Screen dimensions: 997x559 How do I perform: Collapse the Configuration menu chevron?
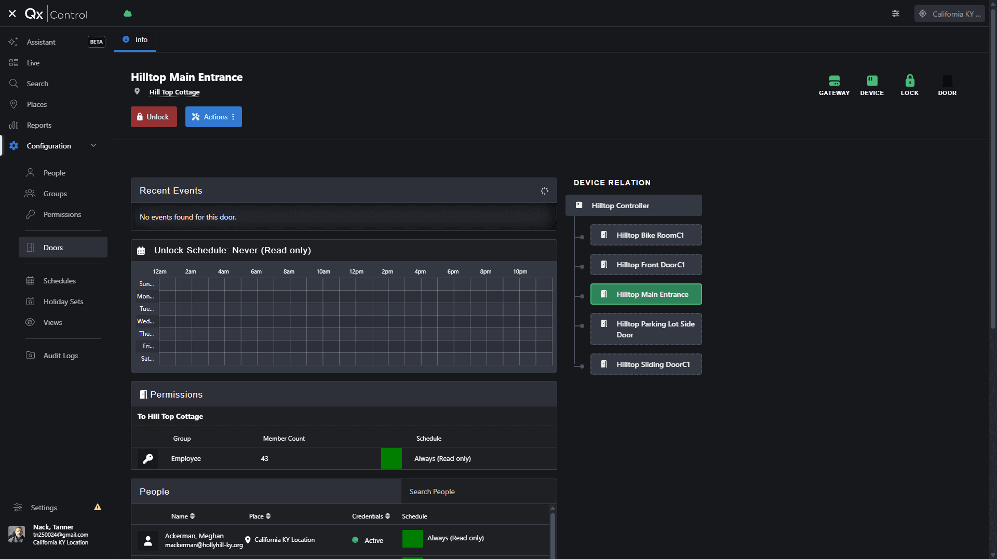(93, 146)
